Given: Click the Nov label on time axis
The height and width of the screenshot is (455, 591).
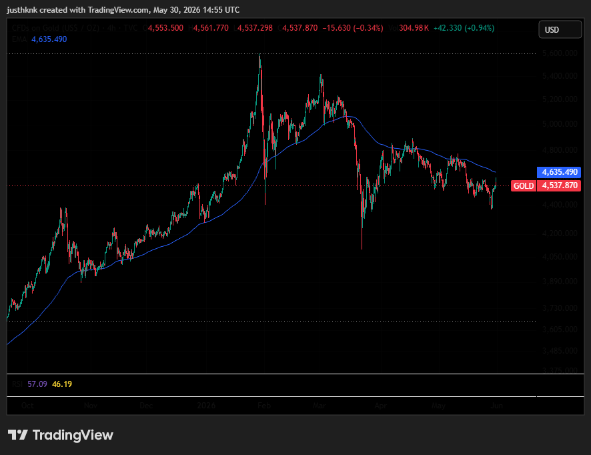Looking at the screenshot, I should pyautogui.click(x=91, y=406).
